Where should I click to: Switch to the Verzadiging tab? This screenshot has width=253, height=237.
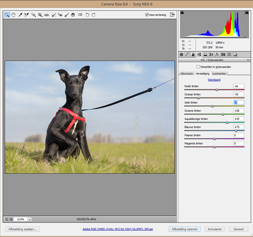pyautogui.click(x=202, y=74)
